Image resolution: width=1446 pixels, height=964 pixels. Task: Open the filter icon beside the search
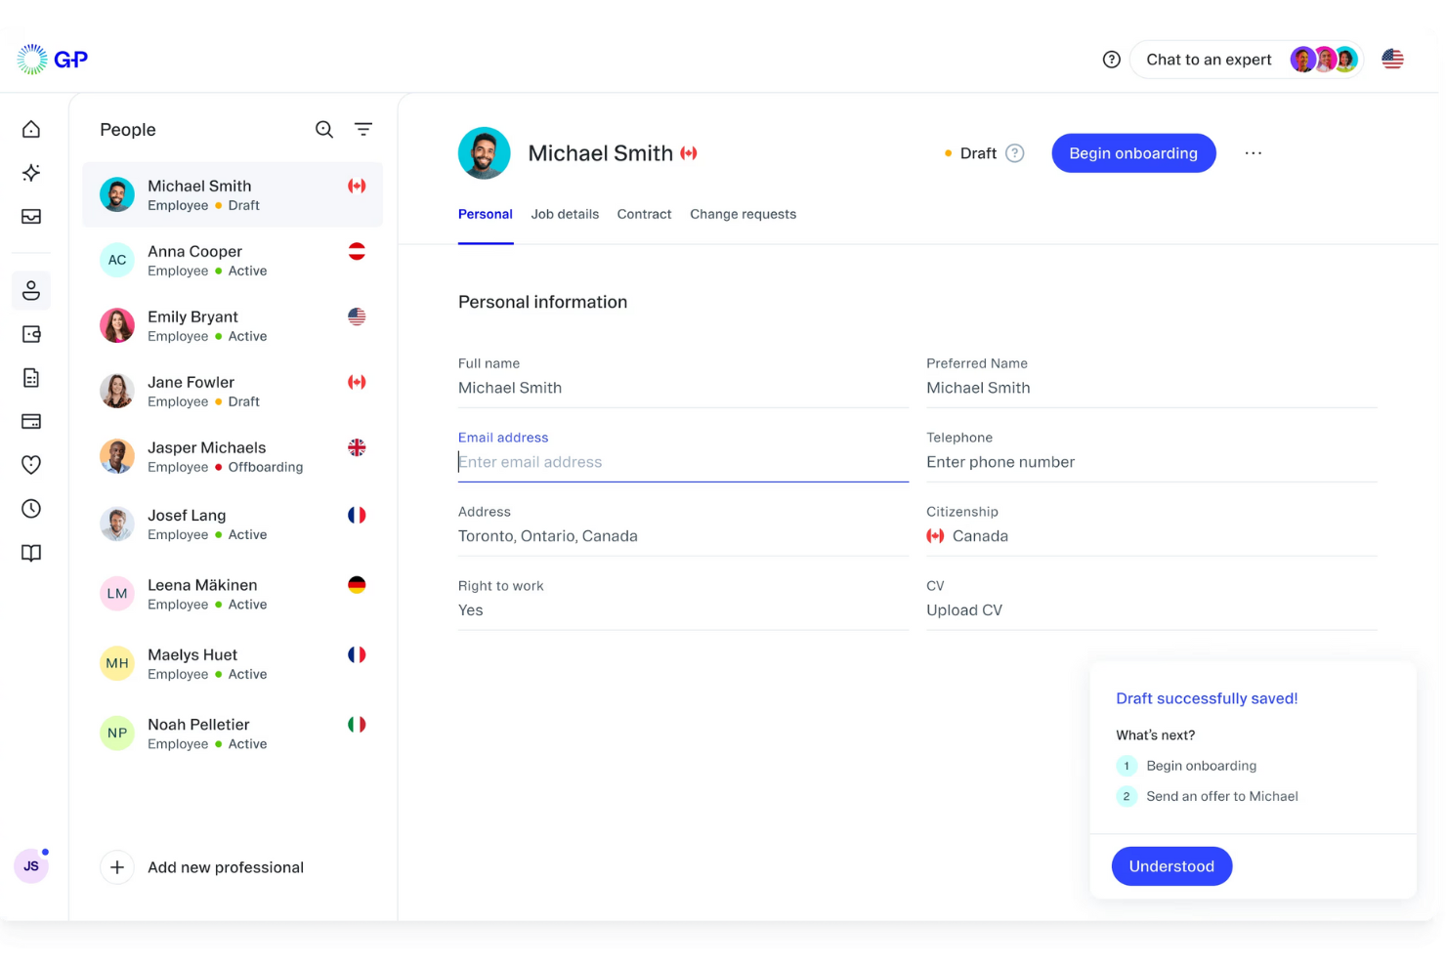(363, 129)
